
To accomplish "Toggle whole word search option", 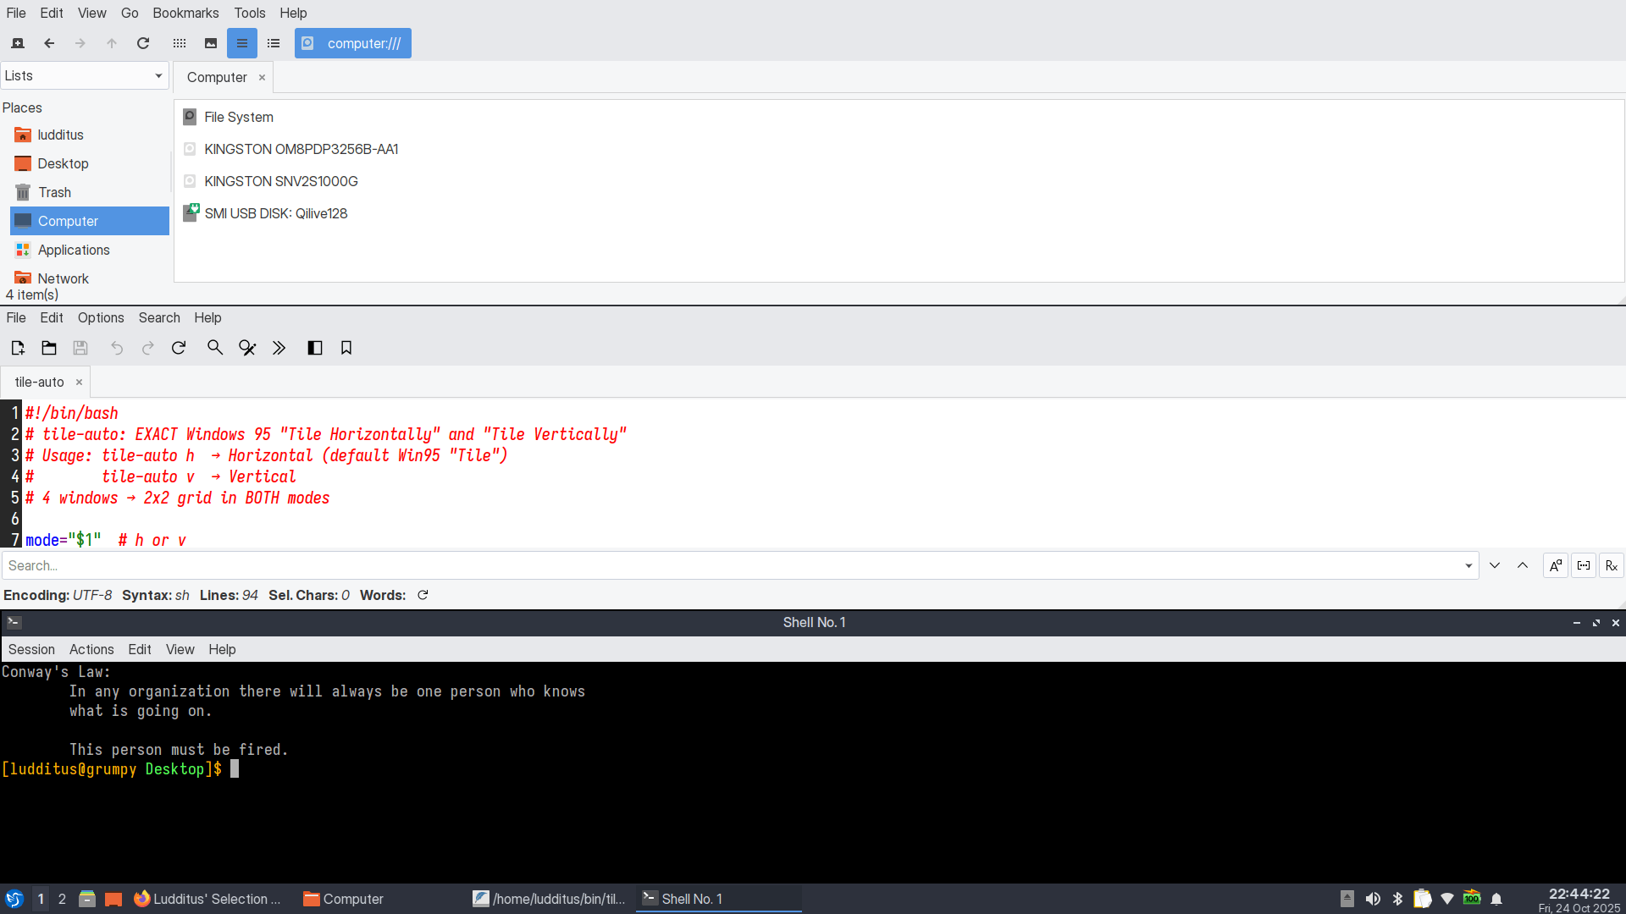I will tap(1583, 565).
